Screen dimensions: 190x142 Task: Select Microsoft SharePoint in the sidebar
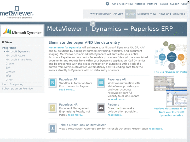click(x=19, y=60)
